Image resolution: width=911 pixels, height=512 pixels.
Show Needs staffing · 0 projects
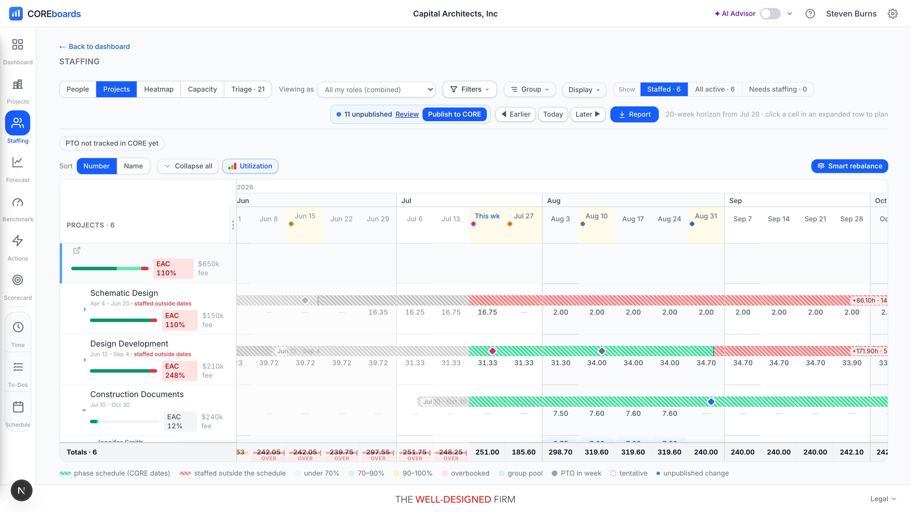(778, 89)
